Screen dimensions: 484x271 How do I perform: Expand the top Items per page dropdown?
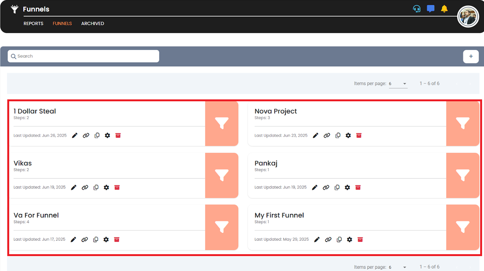[398, 84]
